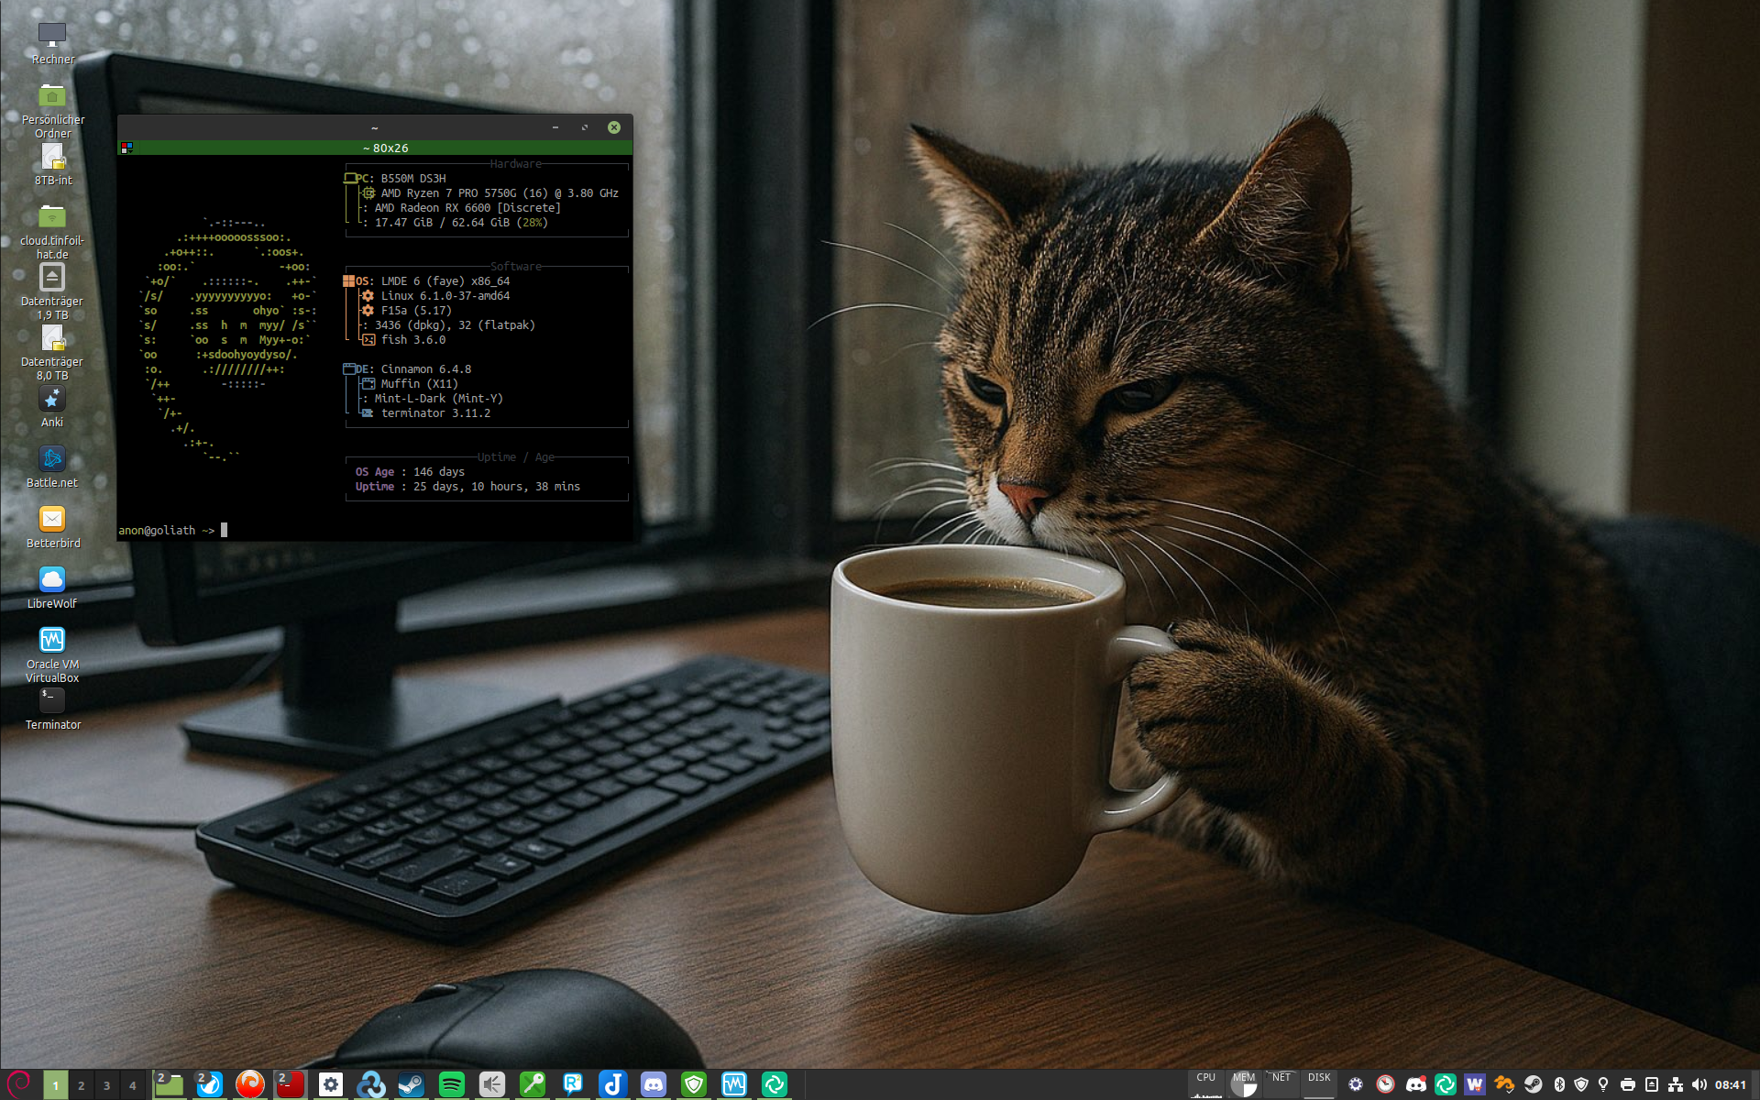Open the Joplin J icon in the taskbar
This screenshot has height=1100, width=1760.
tap(613, 1084)
